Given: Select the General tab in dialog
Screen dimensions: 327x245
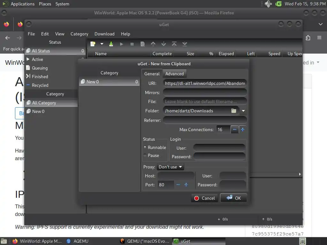Looking at the screenshot, I should 152,74.
